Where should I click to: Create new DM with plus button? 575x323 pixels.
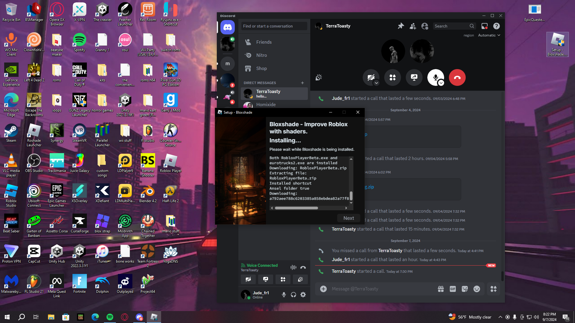coord(302,83)
